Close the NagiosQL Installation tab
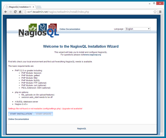Image resolution: width=166 pixels, height=138 pixels. click(33, 6)
